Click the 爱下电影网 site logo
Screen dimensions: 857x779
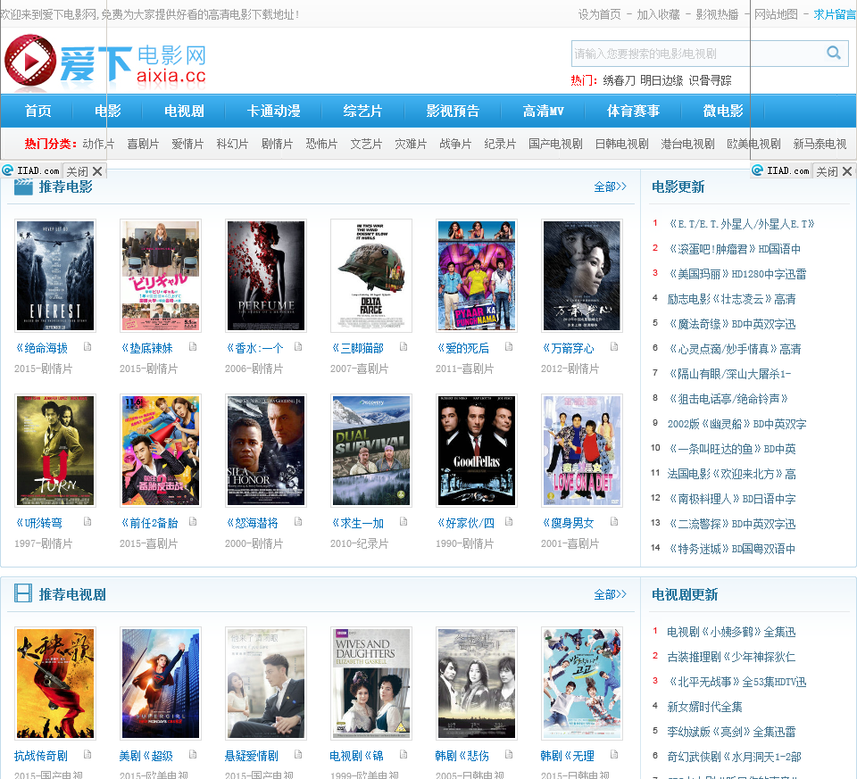(x=105, y=62)
